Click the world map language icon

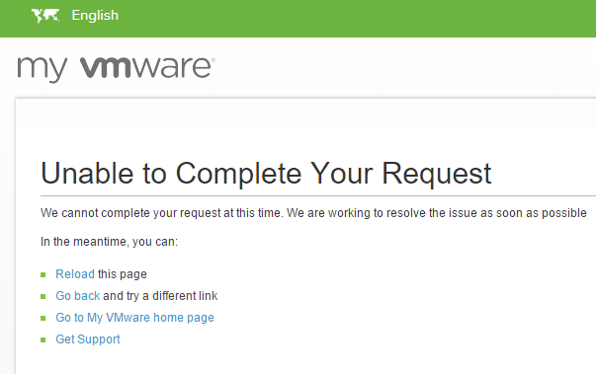(x=45, y=16)
